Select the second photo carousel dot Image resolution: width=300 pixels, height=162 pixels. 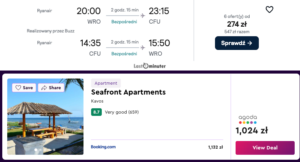pos(40,150)
